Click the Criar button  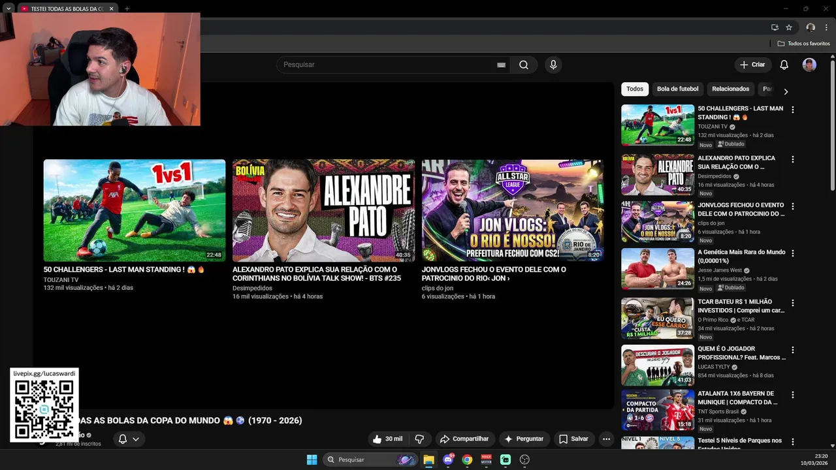coord(752,65)
